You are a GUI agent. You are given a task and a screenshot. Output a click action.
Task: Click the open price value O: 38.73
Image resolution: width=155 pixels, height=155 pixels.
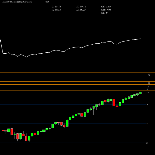[56, 7]
